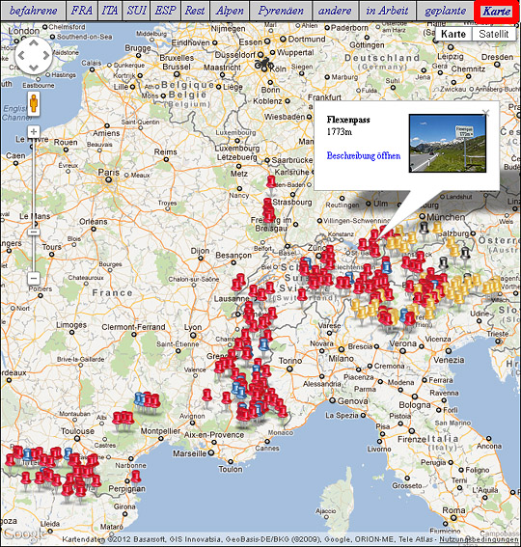Open the Pyrenäen tab
This screenshot has height=547, width=521.
(281, 11)
